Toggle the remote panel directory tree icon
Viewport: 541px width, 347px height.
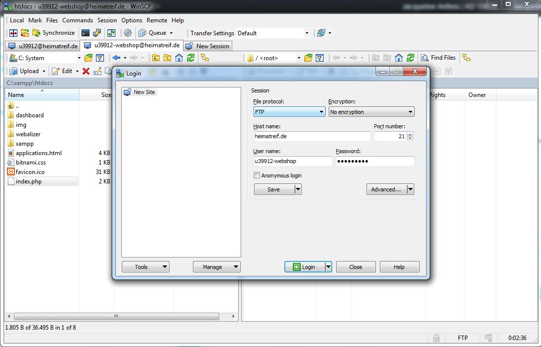466,58
